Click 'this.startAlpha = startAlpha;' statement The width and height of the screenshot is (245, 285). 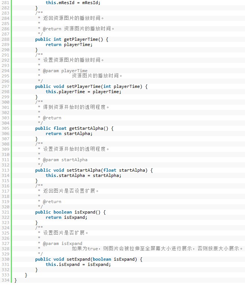[83, 175]
